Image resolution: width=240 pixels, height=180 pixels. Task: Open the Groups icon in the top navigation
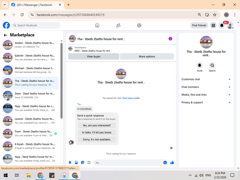click(139, 25)
